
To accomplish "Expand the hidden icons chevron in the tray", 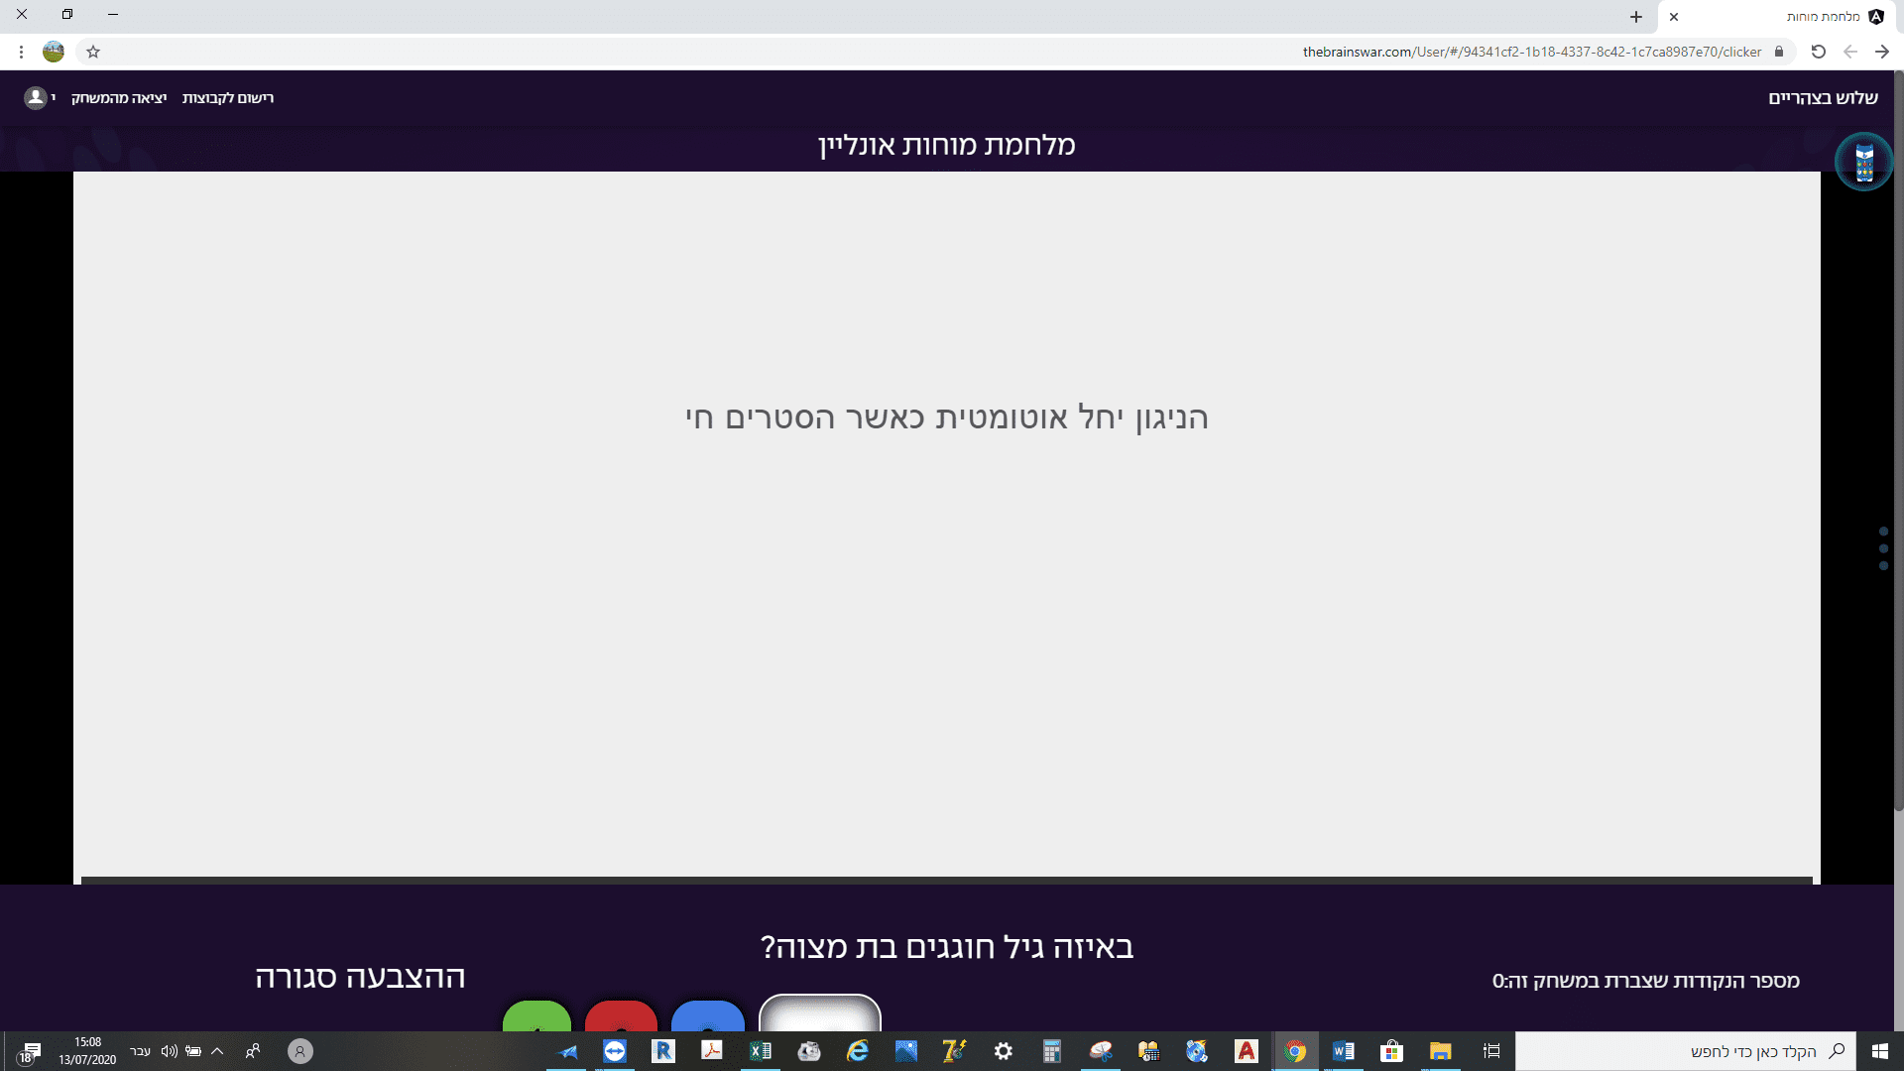I will coord(217,1051).
